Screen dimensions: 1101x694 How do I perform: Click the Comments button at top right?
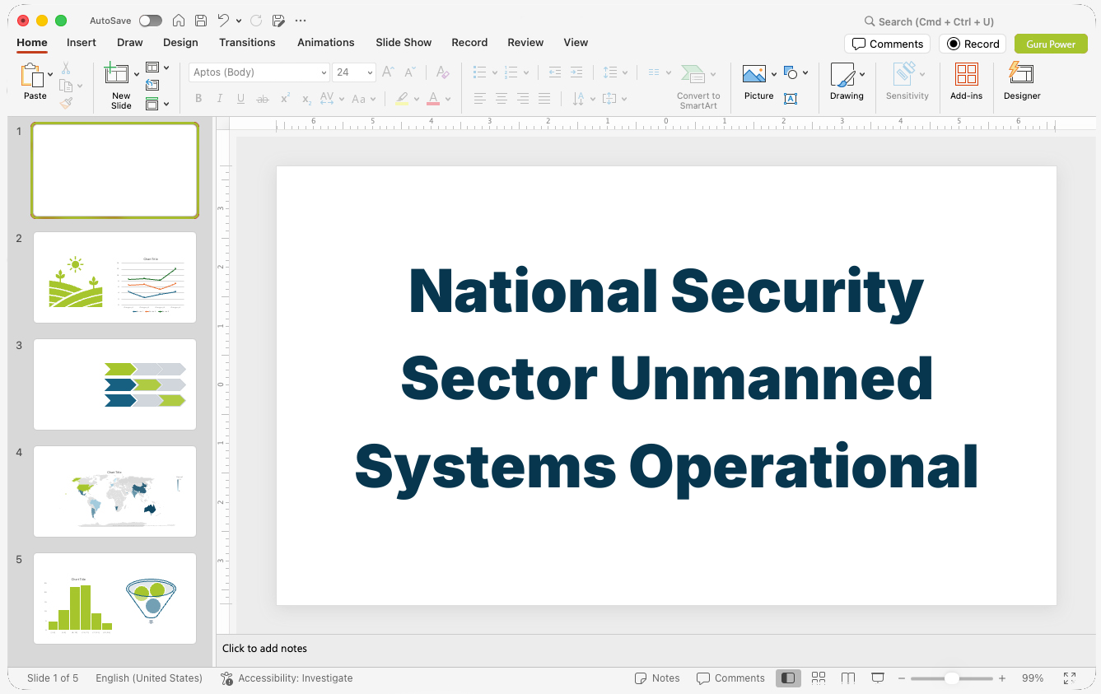tap(888, 44)
